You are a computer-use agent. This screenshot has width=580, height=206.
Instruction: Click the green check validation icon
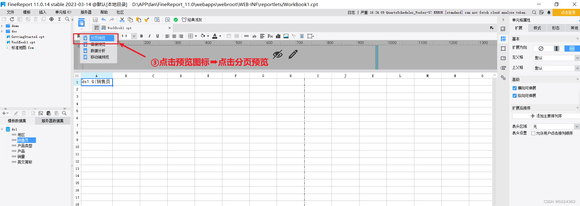point(176,20)
